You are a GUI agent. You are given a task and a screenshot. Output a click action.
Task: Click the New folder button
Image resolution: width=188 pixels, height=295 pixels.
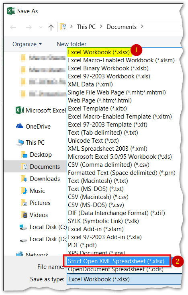pos(72,44)
